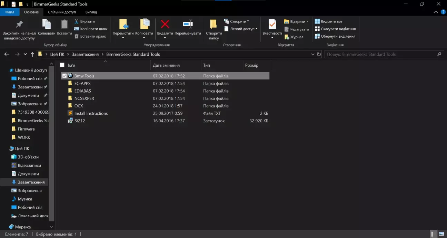447x238 pixels.
Task: Click Скасувати виділення
Action: (335, 29)
